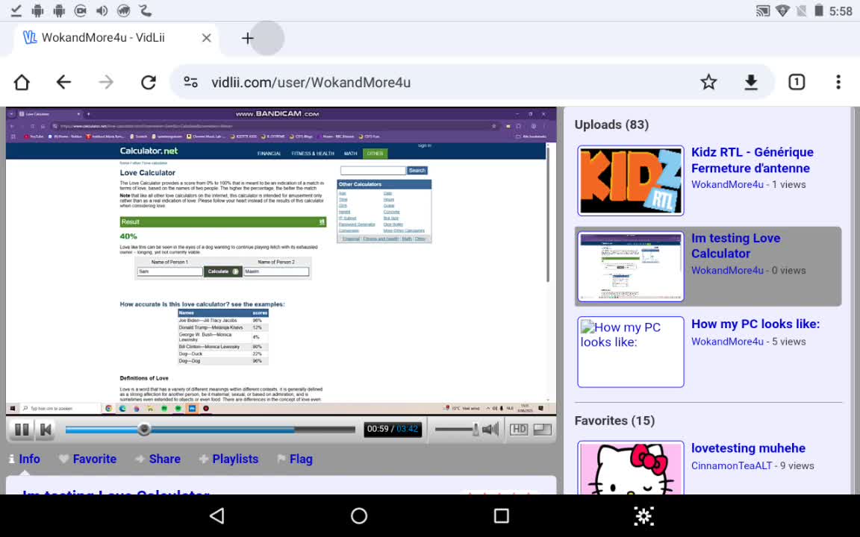
Task: Flag this video
Action: tap(295, 459)
